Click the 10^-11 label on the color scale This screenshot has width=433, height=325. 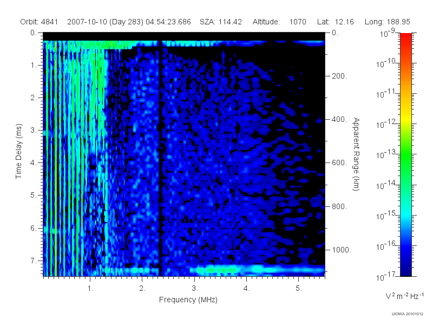(x=386, y=94)
